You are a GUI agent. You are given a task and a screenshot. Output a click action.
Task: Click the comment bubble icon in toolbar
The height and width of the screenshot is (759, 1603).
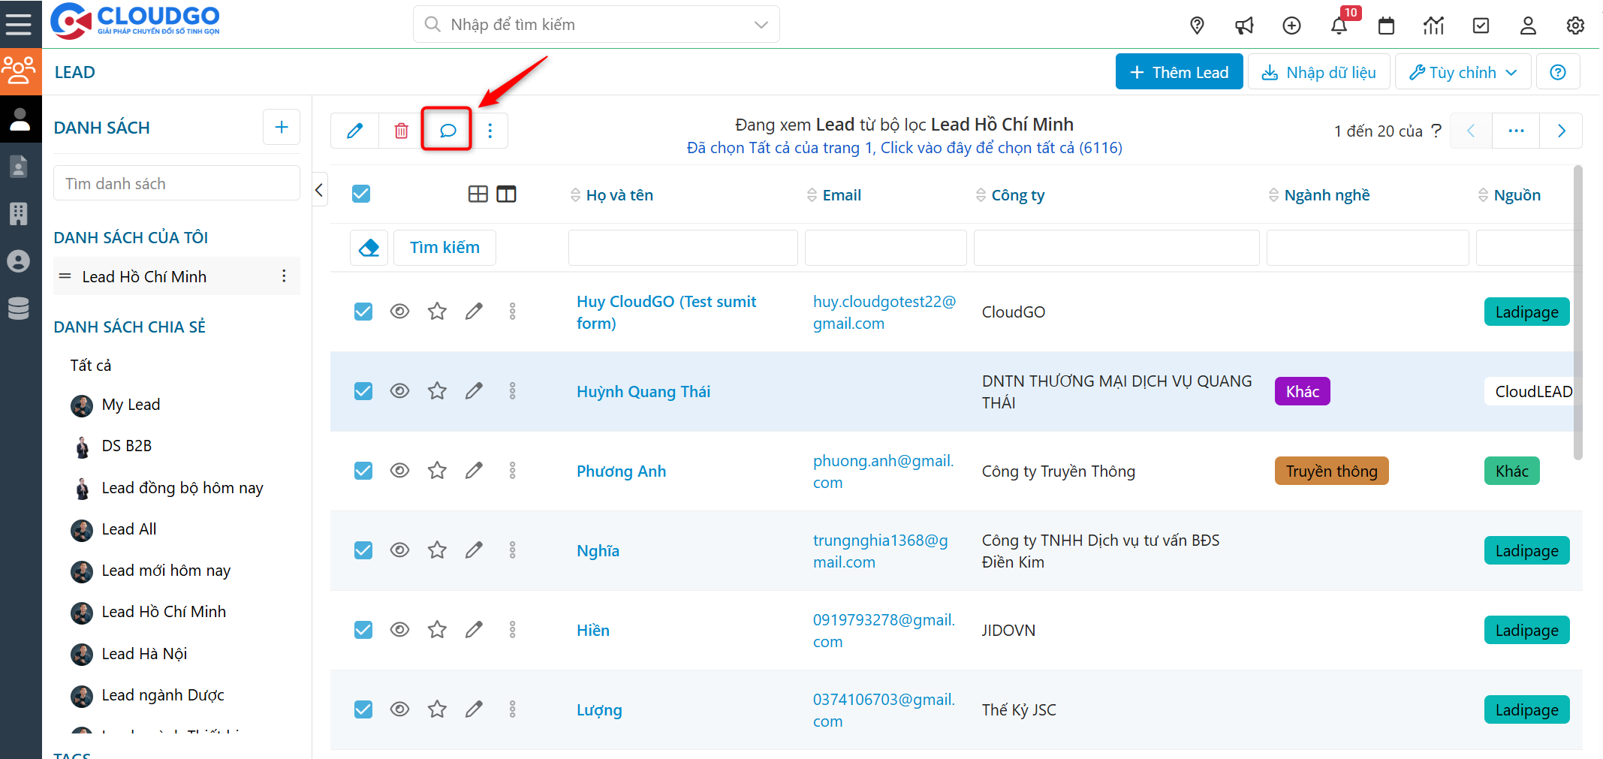(447, 131)
